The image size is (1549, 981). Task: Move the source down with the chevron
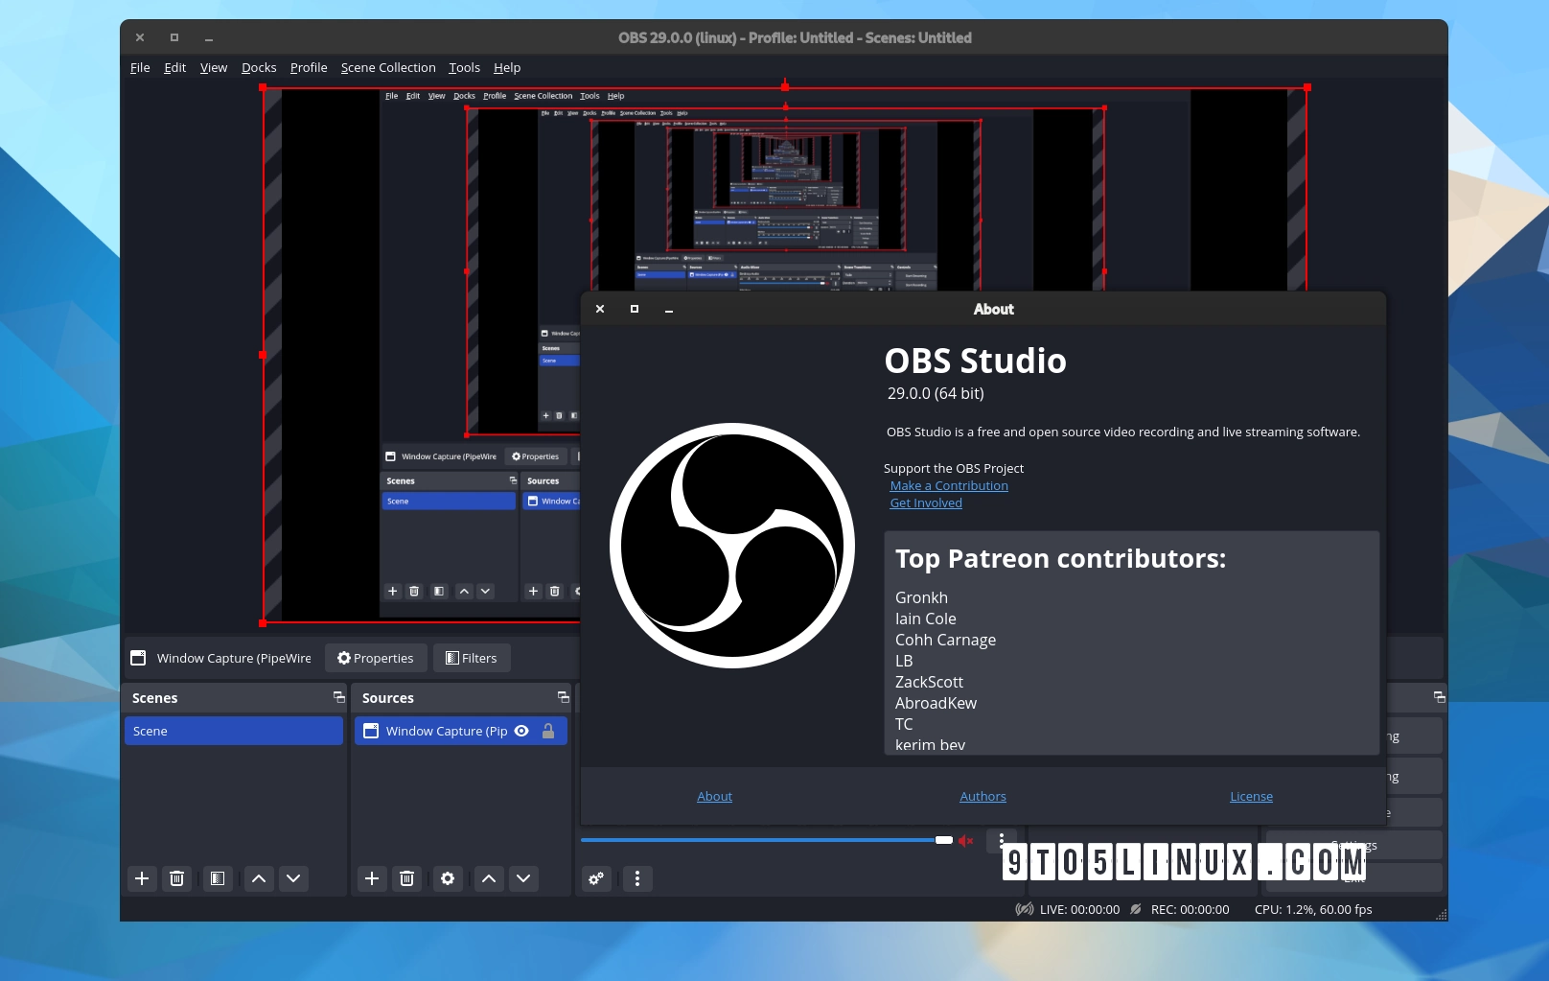[523, 878]
